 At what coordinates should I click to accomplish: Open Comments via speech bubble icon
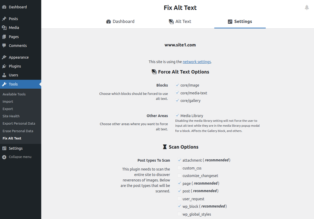point(4,46)
